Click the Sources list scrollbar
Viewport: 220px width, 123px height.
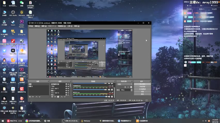[70, 85]
